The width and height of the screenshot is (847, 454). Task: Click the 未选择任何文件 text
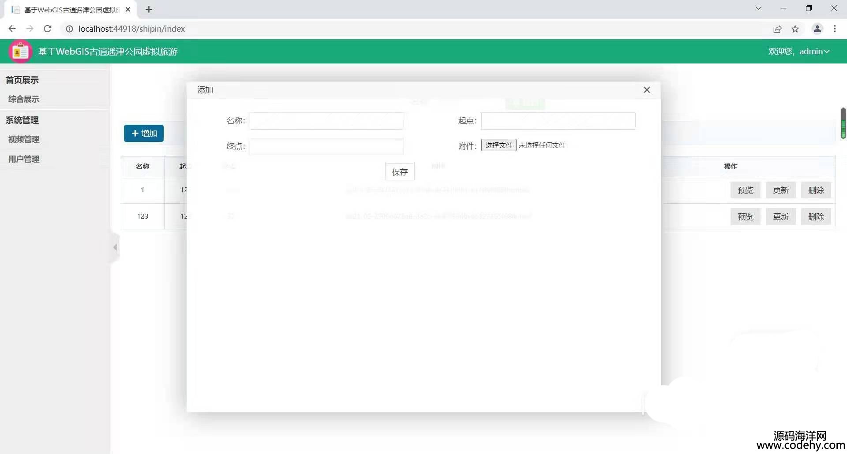(542, 145)
